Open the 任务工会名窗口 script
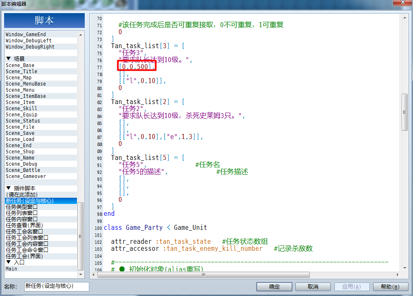Viewport: 413px width, 296px height. [41, 231]
